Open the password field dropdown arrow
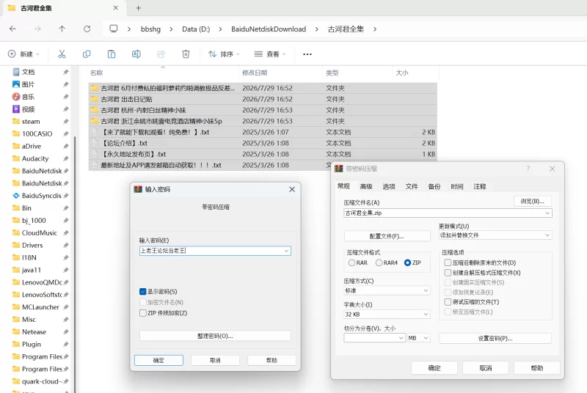This screenshot has height=393, width=587. click(x=286, y=251)
